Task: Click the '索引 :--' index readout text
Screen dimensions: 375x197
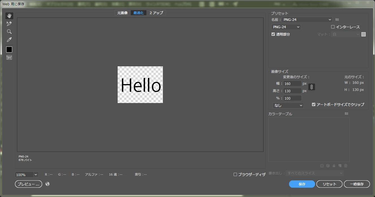Action: point(141,174)
